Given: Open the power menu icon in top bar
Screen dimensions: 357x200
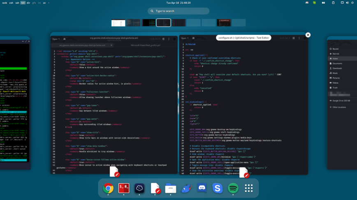Looking at the screenshot, I should [x=352, y=3].
